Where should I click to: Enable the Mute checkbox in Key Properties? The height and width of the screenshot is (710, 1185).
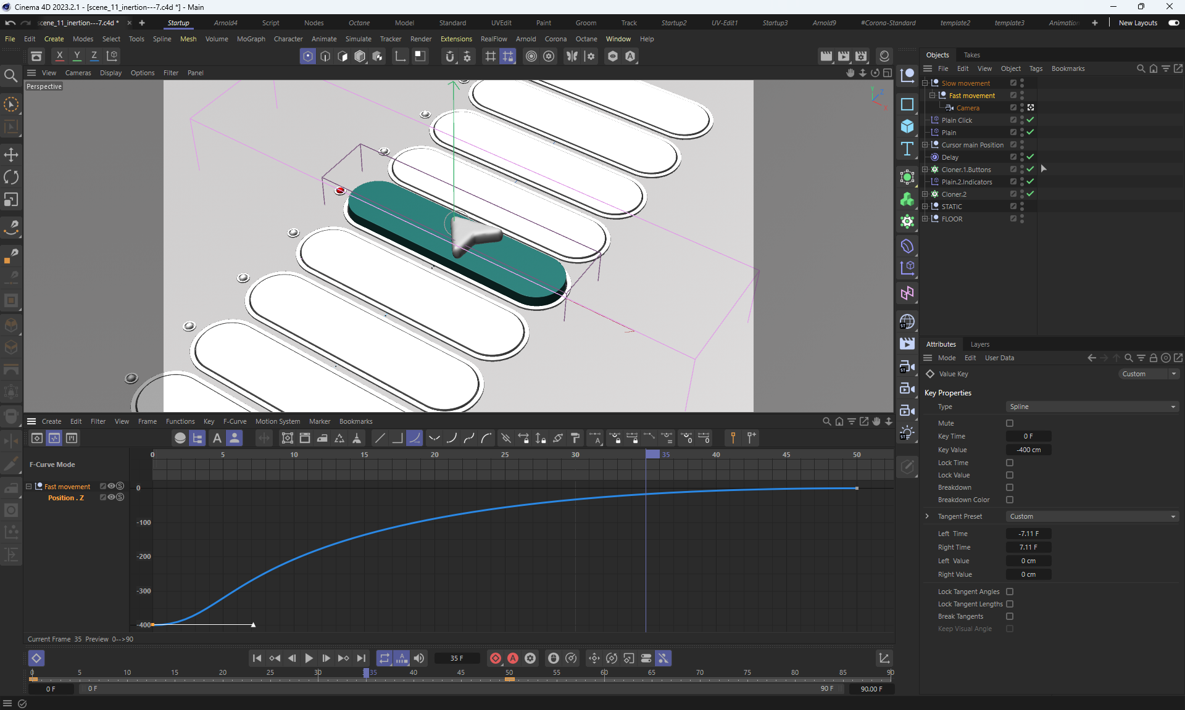(x=1010, y=423)
